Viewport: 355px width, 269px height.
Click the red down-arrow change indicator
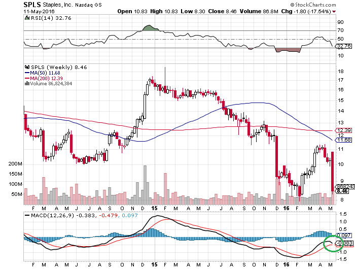[334, 12]
